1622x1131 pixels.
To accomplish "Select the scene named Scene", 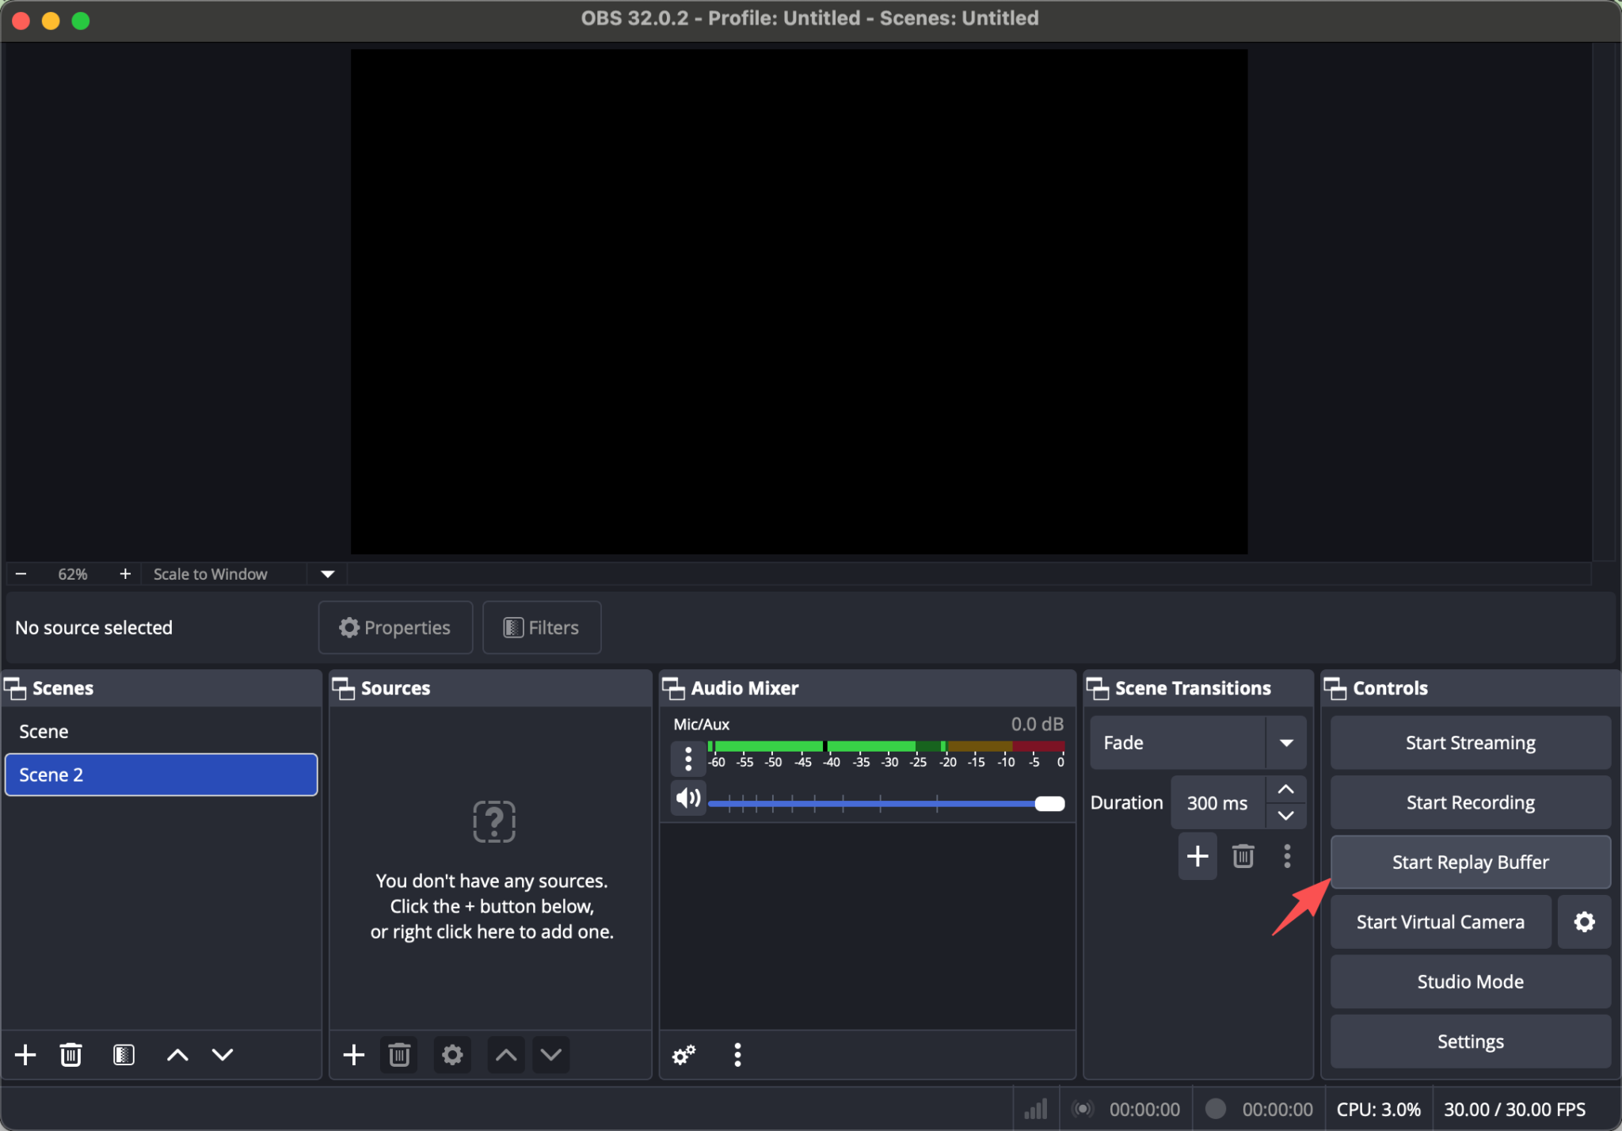I will click(x=44, y=730).
